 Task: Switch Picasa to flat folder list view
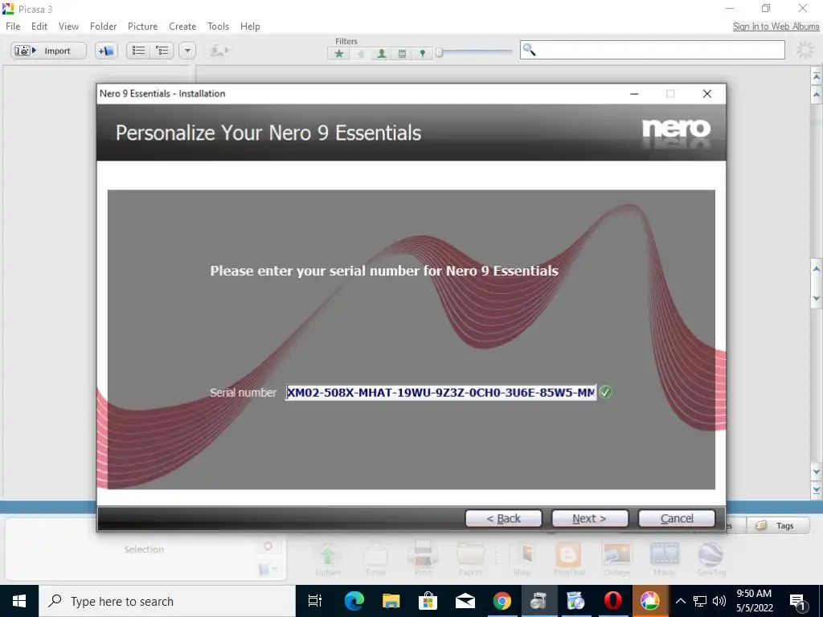[x=138, y=51]
